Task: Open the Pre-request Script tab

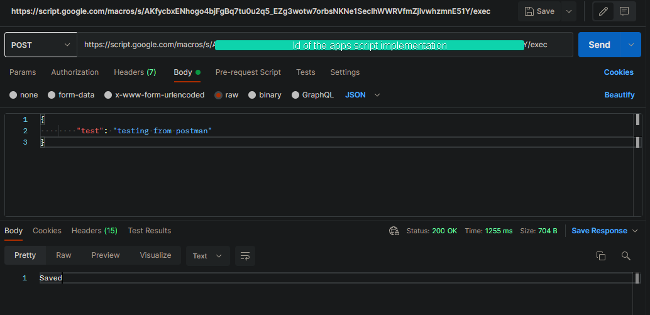Action: click(248, 72)
